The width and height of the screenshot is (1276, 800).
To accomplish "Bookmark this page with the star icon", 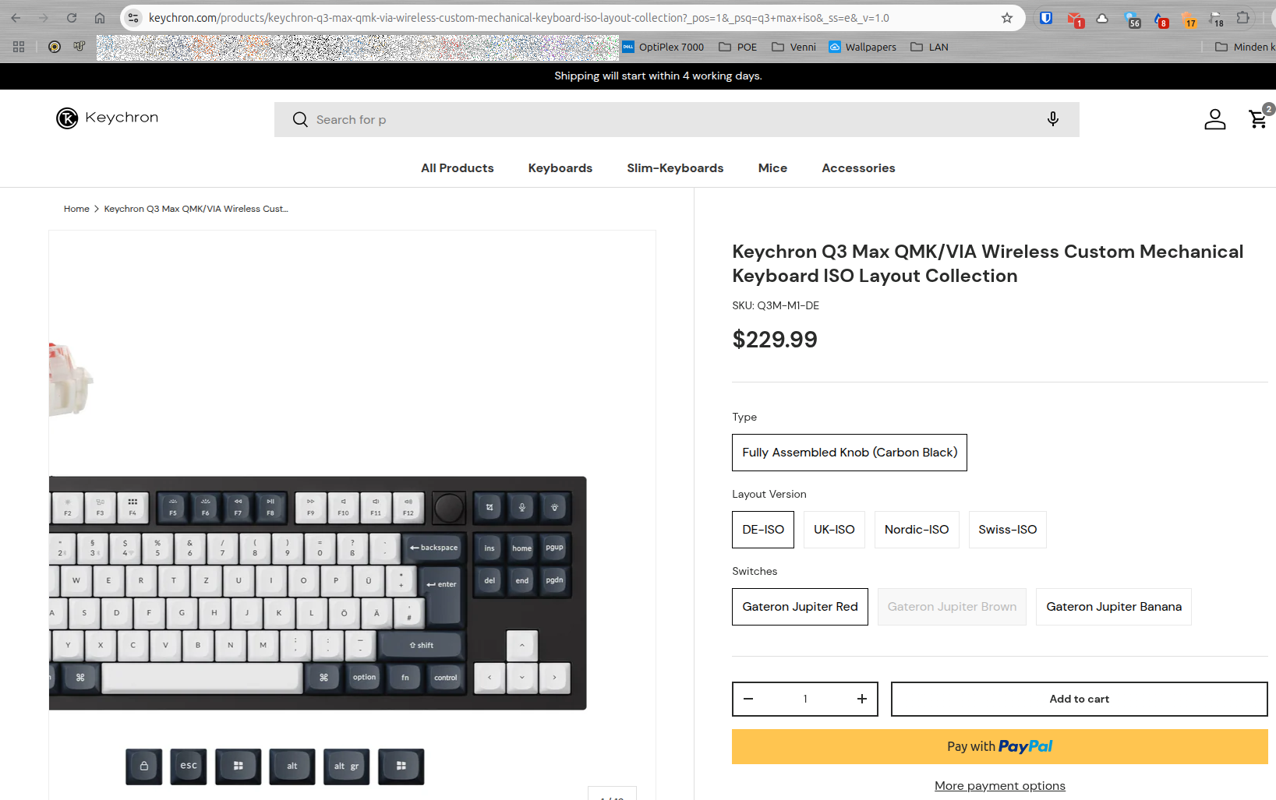I will (1007, 18).
